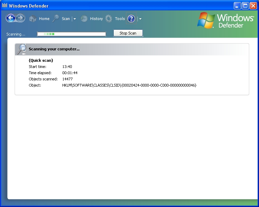This screenshot has height=207, width=259.
Task: Expand the Help options dropdown arrow
Action: tap(140, 19)
